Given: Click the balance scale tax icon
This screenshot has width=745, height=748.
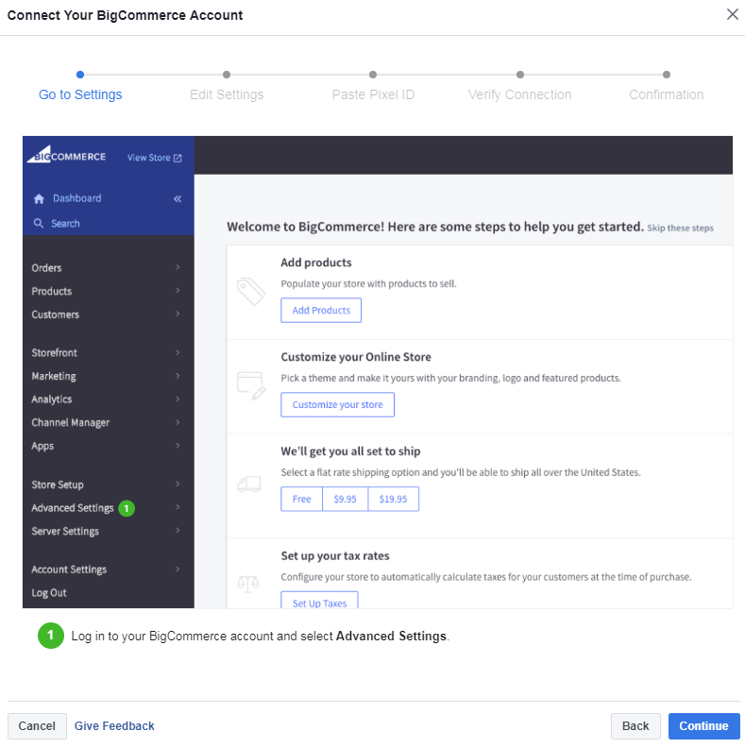Looking at the screenshot, I should 248,584.
